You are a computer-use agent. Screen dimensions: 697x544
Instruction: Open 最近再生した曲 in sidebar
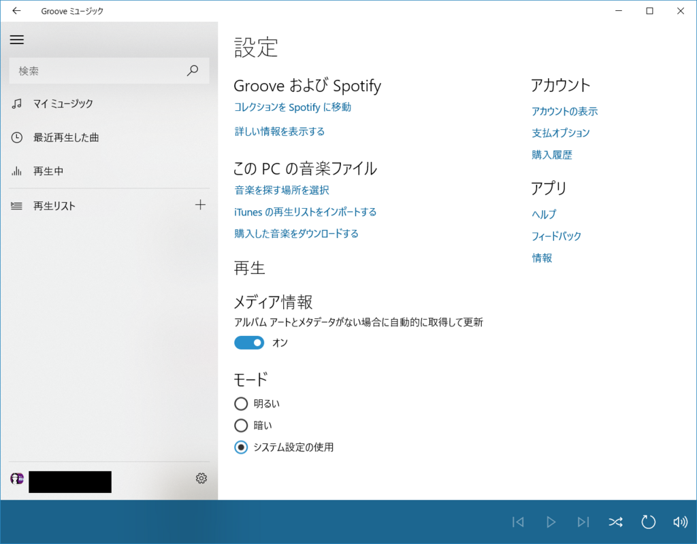pyautogui.click(x=109, y=137)
